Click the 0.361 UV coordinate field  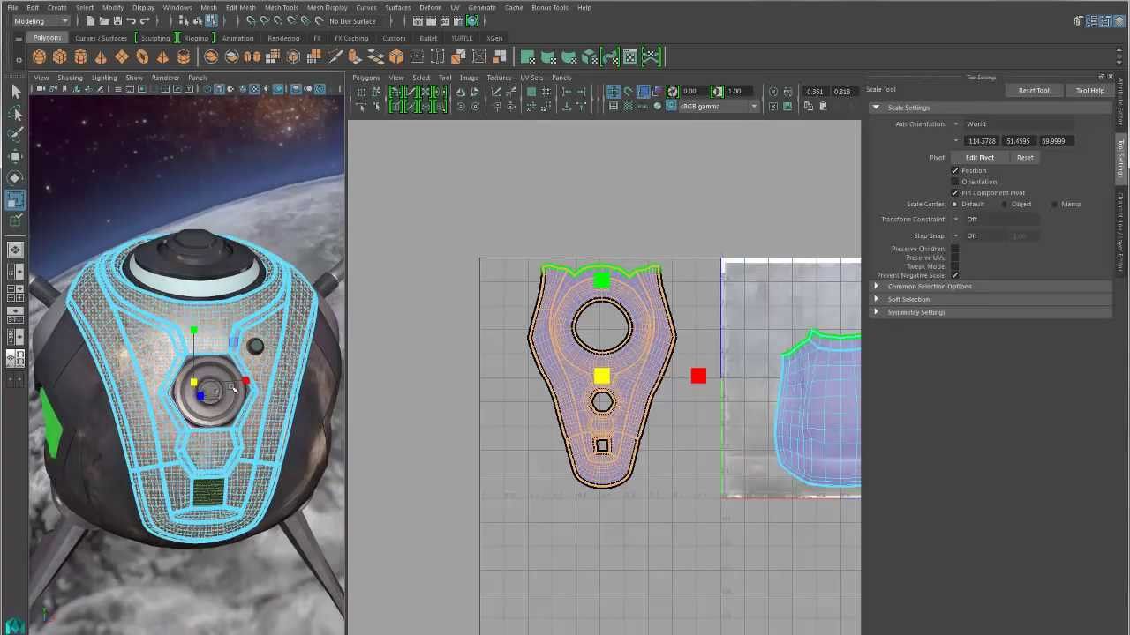click(814, 92)
